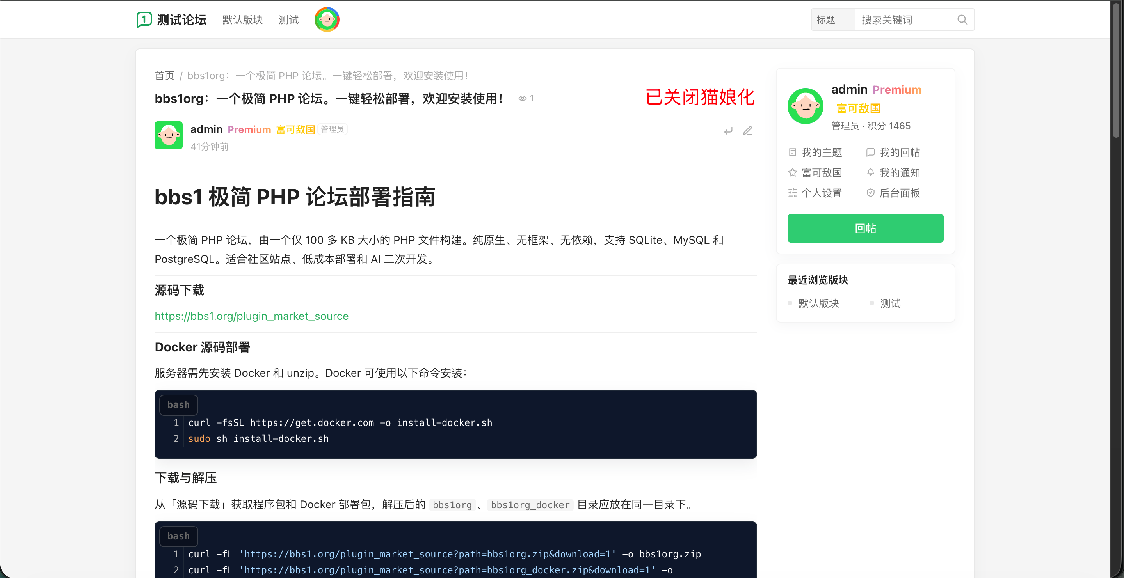Open 富可敌国 star item in the sidebar

point(815,173)
